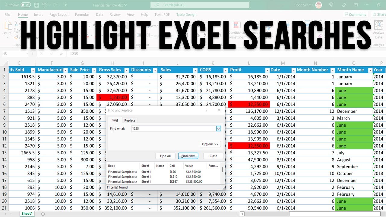Click the Save icon in title bar
This screenshot has height=217, width=386.
click(36, 5)
